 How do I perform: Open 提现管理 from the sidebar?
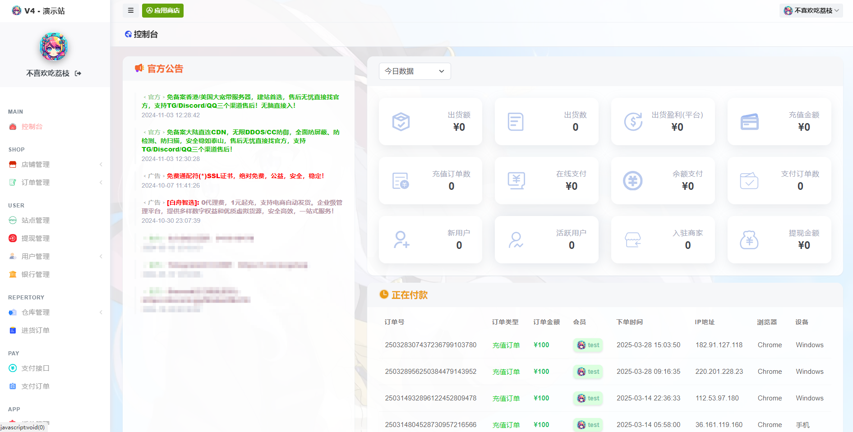pos(35,239)
